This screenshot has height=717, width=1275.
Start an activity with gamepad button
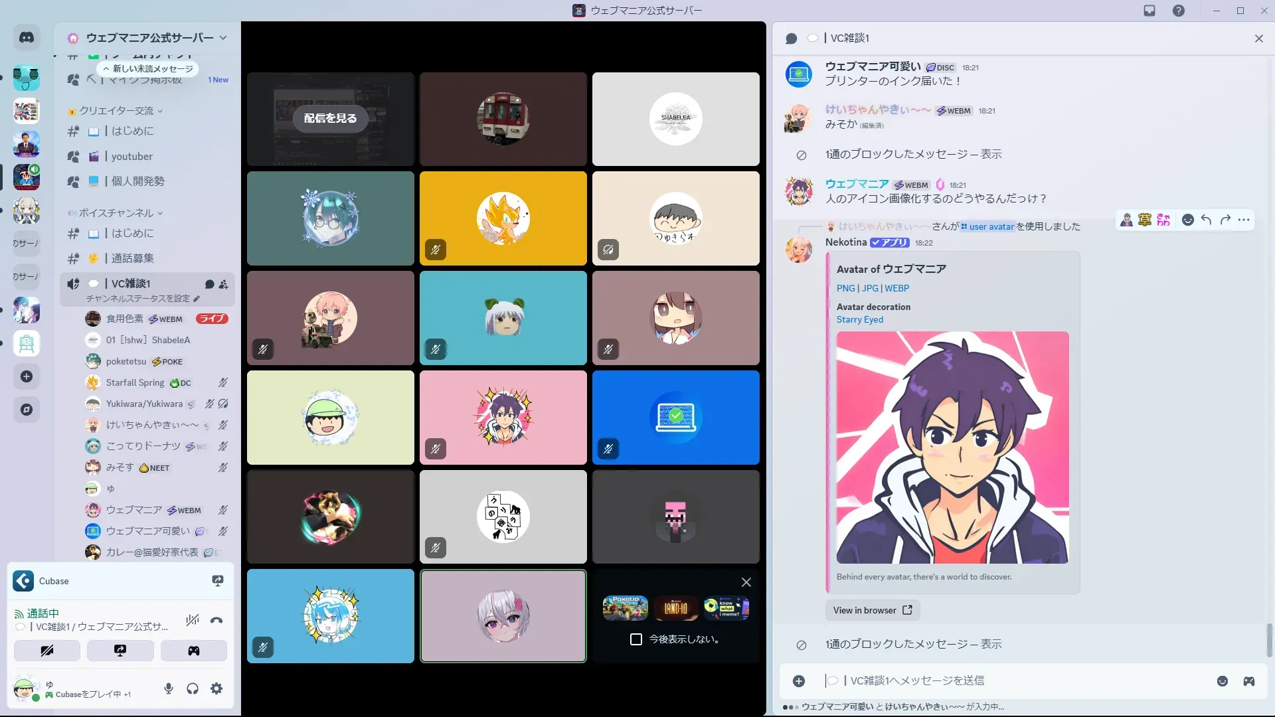pyautogui.click(x=193, y=651)
